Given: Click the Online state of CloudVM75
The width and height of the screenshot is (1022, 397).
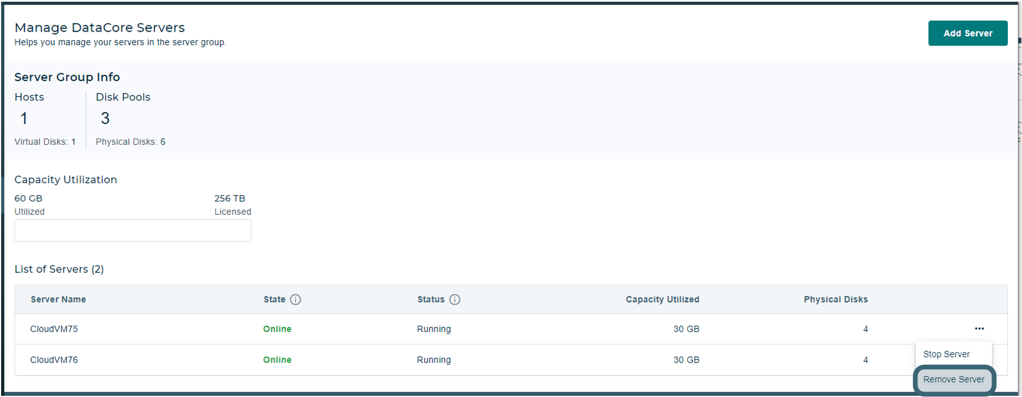Looking at the screenshot, I should [x=277, y=329].
